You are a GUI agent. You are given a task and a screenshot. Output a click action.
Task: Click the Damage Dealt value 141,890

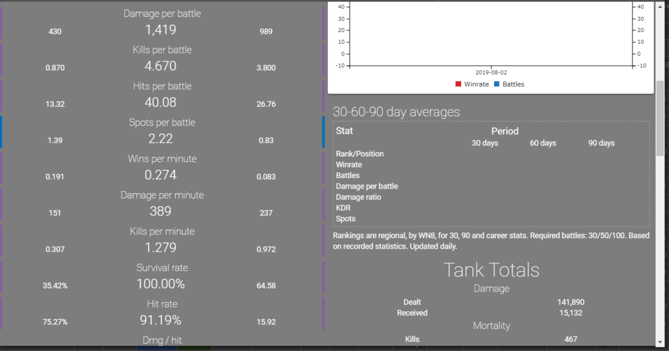click(570, 302)
